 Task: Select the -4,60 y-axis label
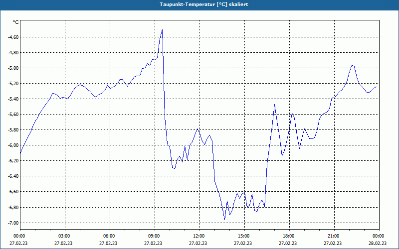pos(13,37)
